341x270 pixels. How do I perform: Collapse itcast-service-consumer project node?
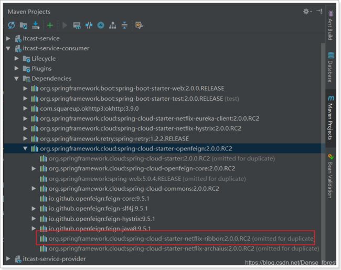[x=8, y=48]
